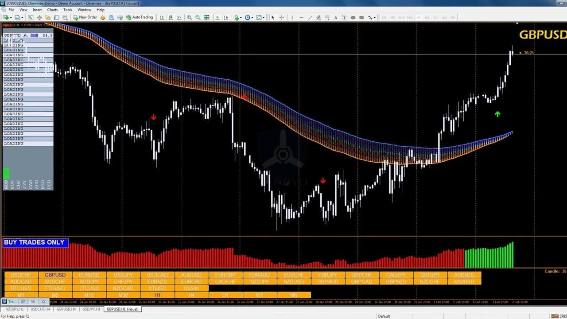The width and height of the screenshot is (567, 319).
Task: Draw a horizontal line tool
Action: pyautogui.click(x=301, y=17)
